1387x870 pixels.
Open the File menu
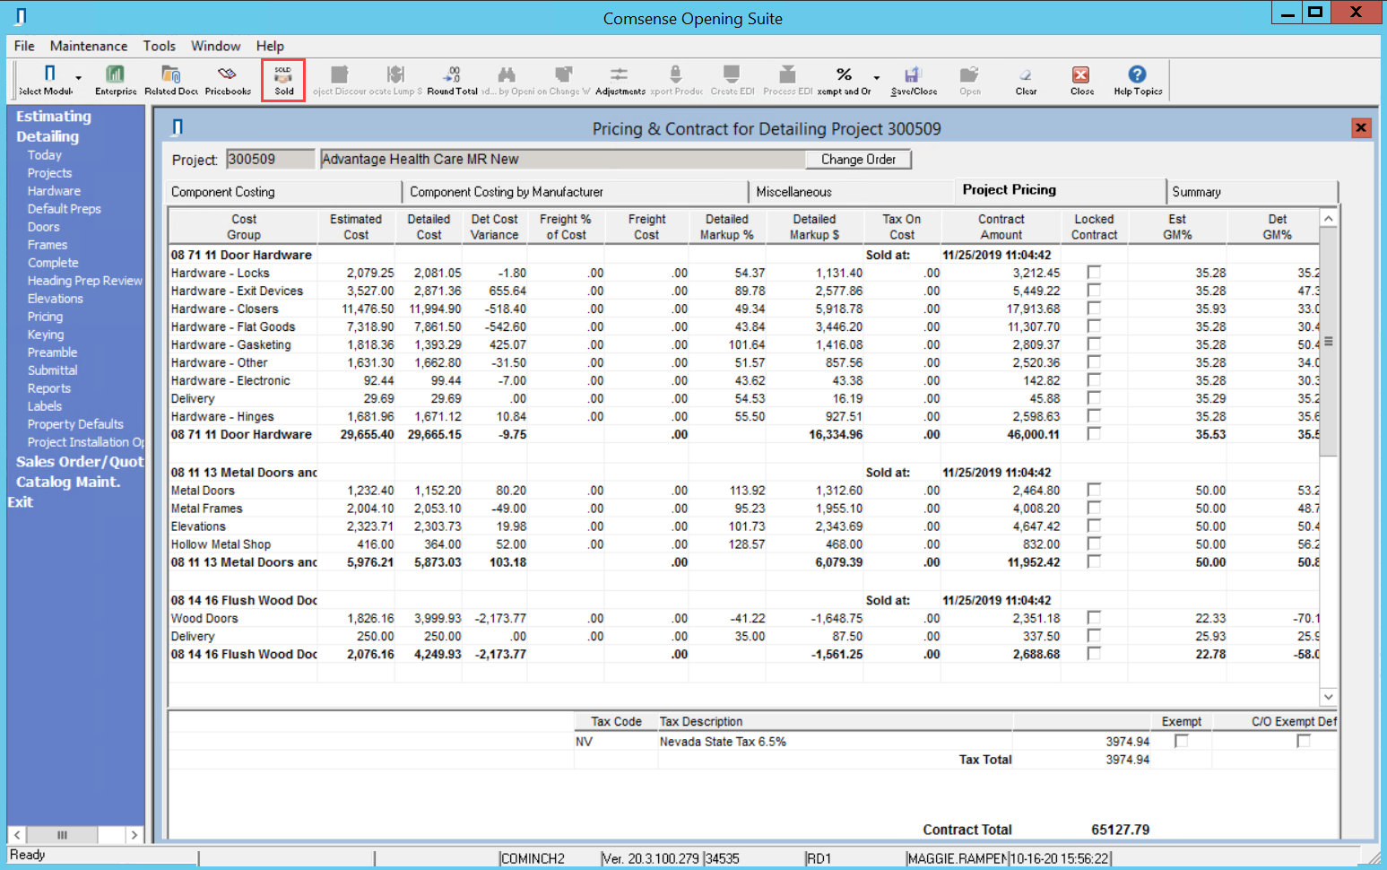pyautogui.click(x=24, y=46)
